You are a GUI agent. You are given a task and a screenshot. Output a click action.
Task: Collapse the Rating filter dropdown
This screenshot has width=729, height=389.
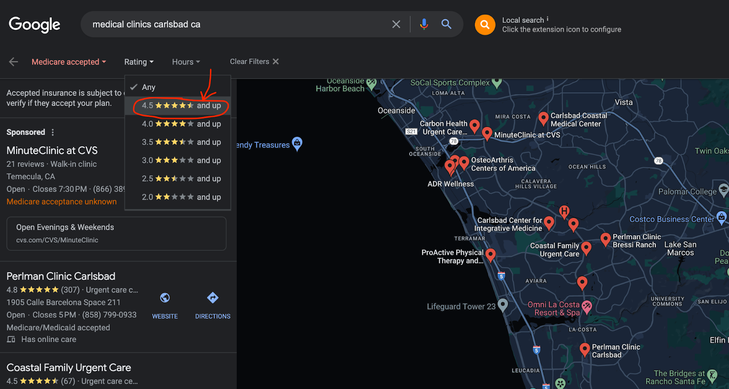(x=139, y=62)
